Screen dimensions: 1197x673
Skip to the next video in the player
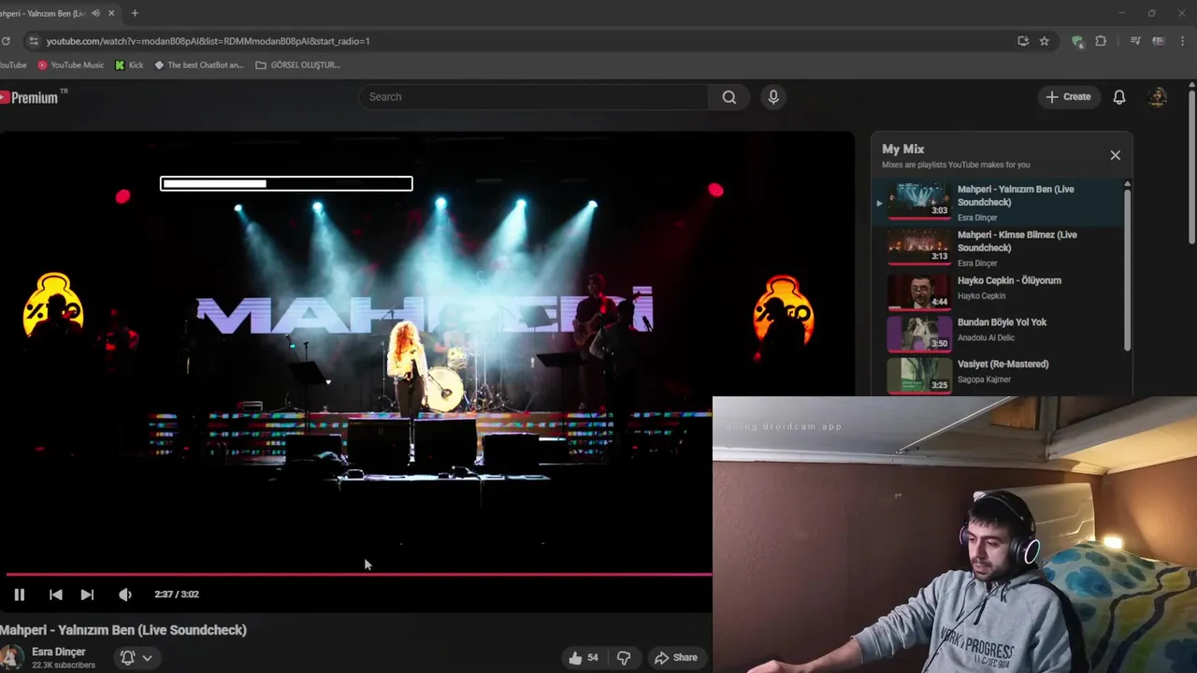(87, 594)
